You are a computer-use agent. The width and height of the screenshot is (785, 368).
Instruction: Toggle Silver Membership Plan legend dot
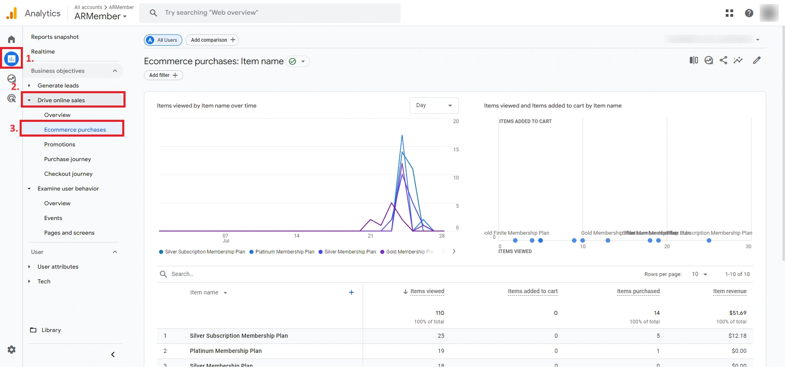point(321,252)
